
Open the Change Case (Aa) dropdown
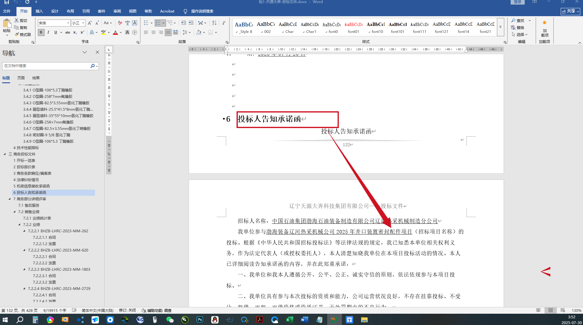[x=108, y=23]
